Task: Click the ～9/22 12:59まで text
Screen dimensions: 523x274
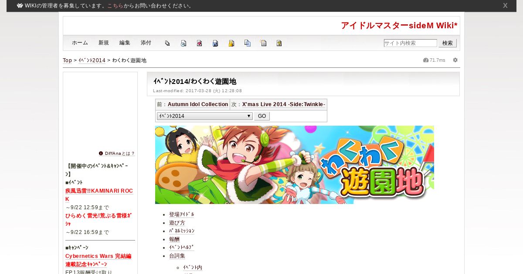Action: click(x=87, y=207)
